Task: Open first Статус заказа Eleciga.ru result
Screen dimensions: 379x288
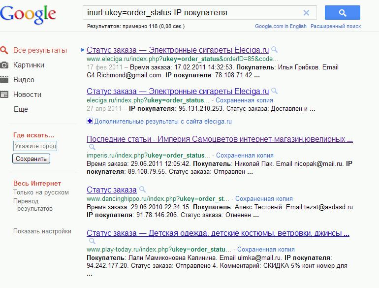Action: [x=178, y=50]
